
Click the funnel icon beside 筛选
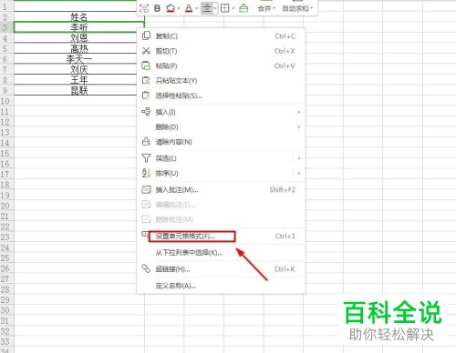pyautogui.click(x=146, y=158)
